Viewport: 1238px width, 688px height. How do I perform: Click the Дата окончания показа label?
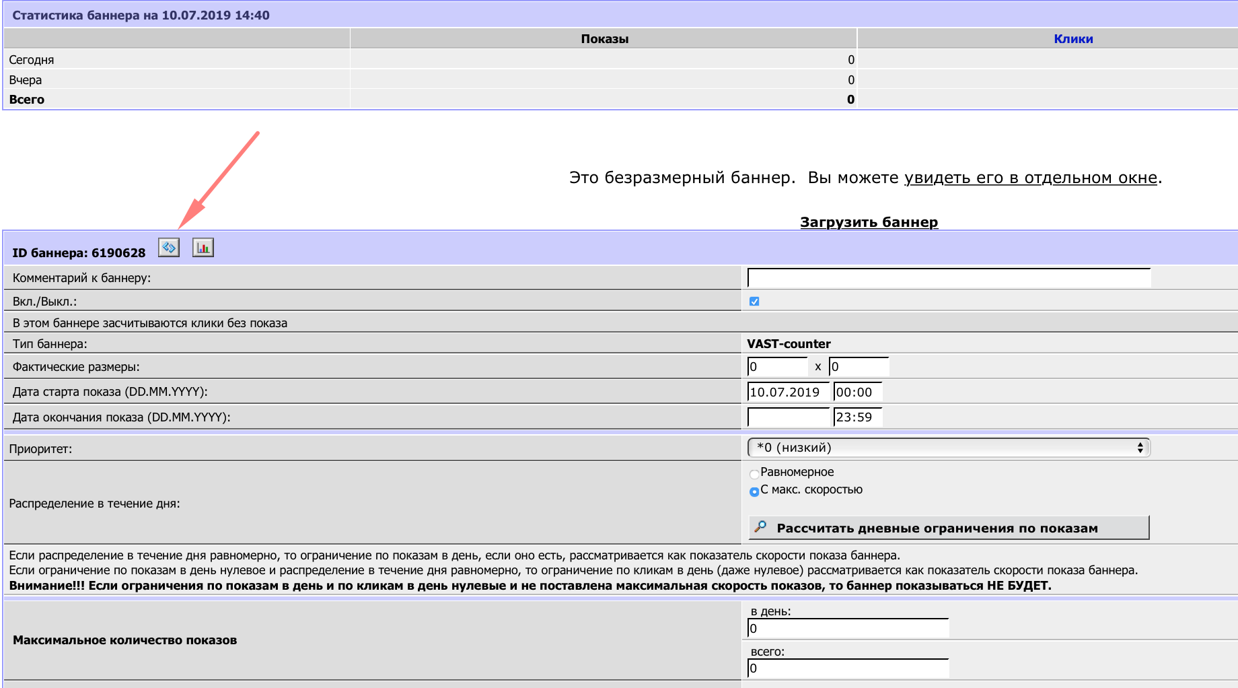pos(121,417)
